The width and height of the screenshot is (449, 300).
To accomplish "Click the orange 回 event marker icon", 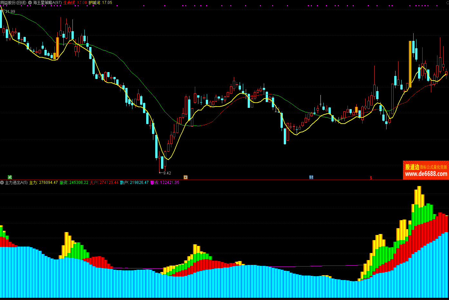I will pyautogui.click(x=186, y=177).
